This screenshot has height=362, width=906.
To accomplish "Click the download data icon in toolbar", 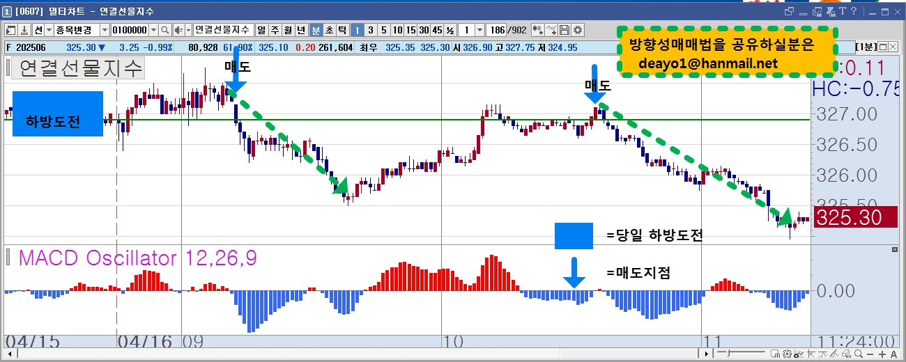I will pyautogui.click(x=24, y=30).
